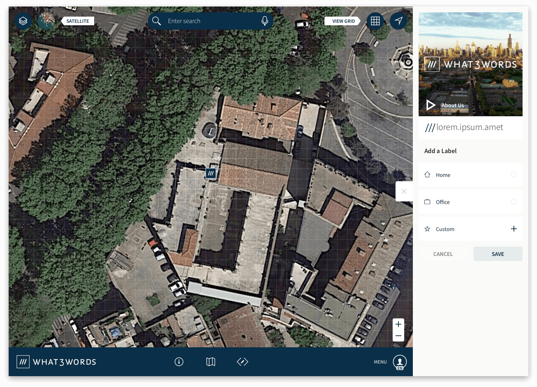Screen dimensions: 537x387
Task: Select the satellite map thumbnail
Action: [46, 21]
